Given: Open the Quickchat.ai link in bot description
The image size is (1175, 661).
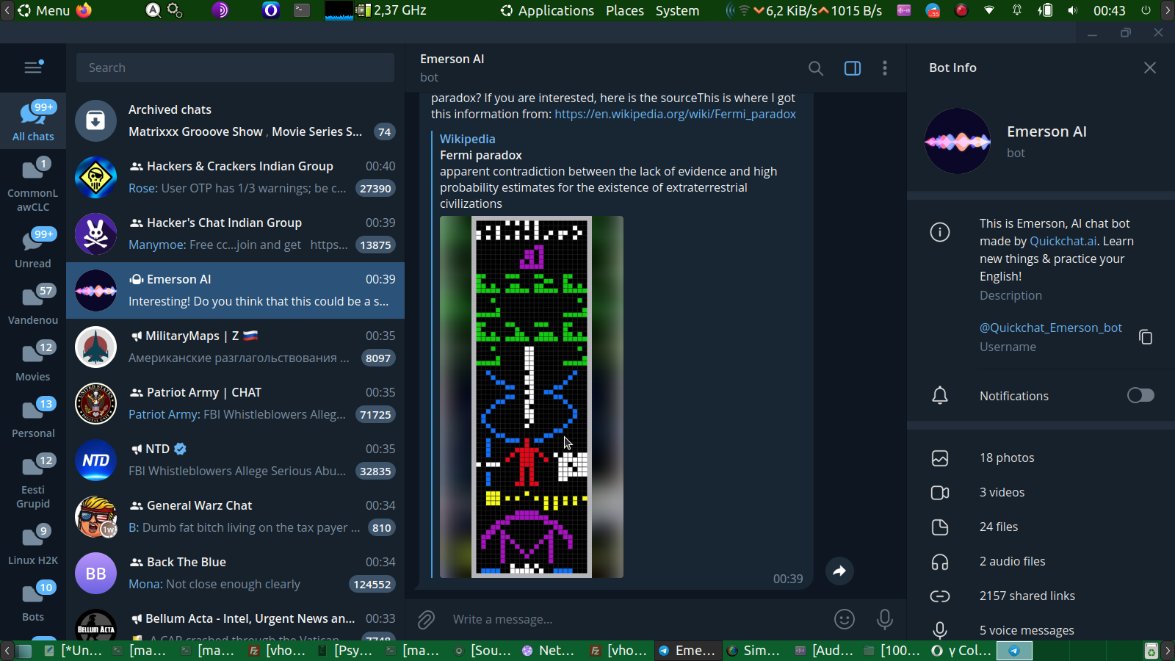Looking at the screenshot, I should (1063, 241).
